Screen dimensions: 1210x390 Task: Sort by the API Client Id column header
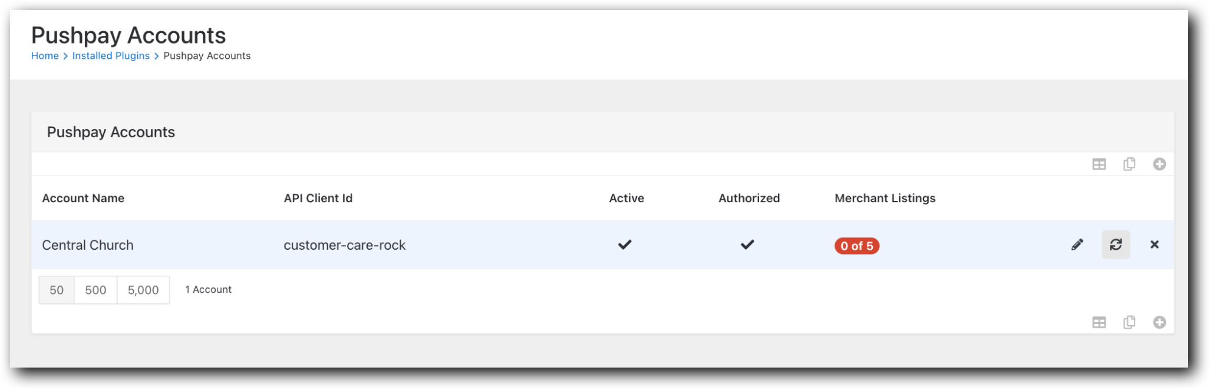[318, 198]
